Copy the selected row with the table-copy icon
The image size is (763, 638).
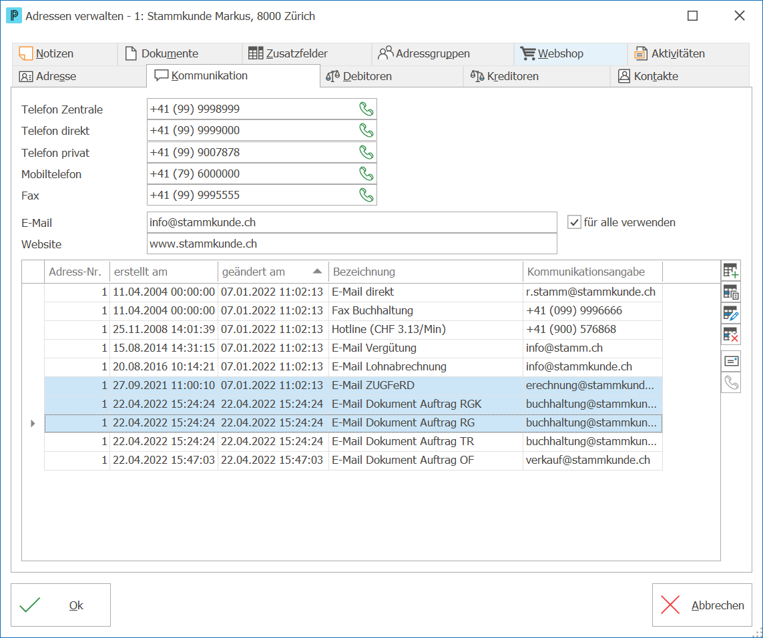point(731,292)
